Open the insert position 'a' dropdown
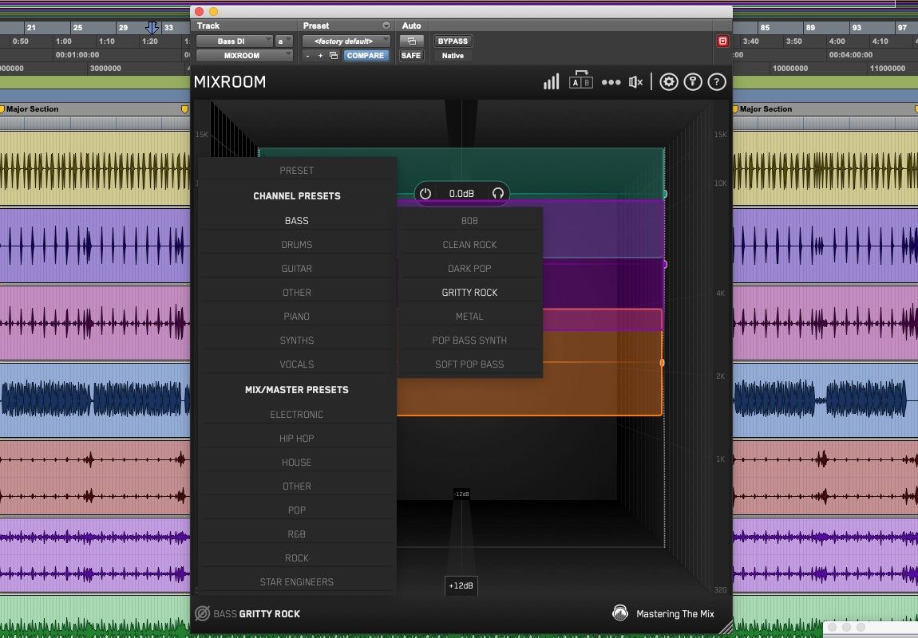Screen dimensions: 918x638 (x=283, y=41)
